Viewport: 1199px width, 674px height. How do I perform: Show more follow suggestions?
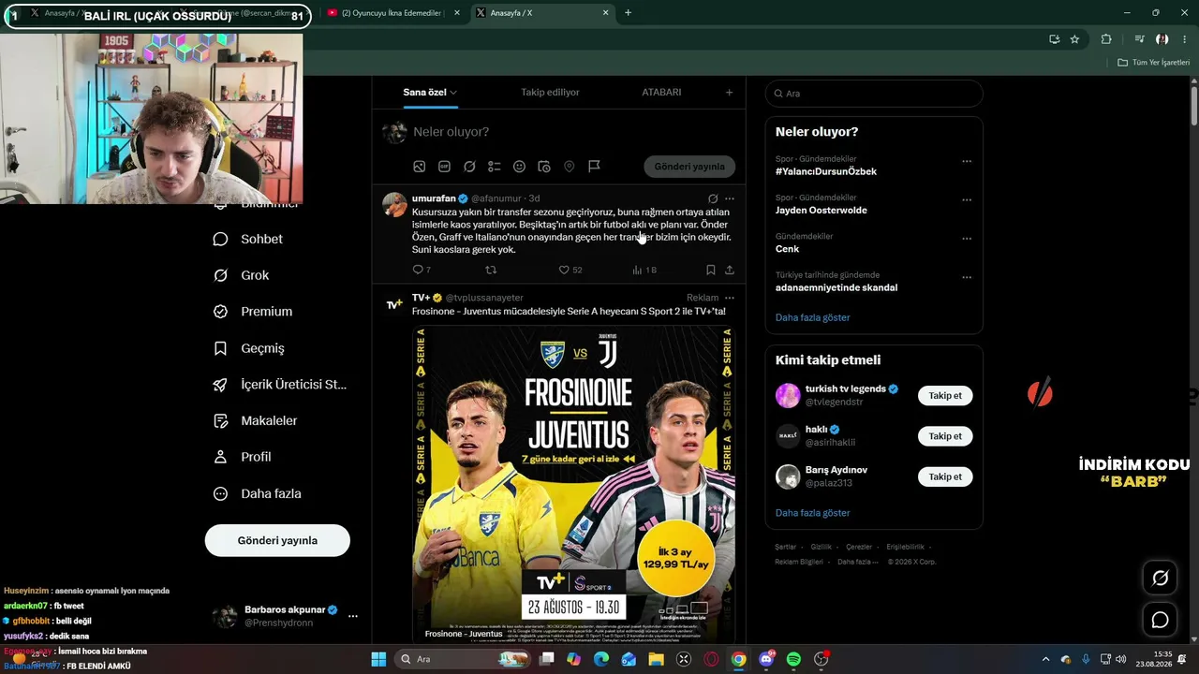tap(813, 513)
